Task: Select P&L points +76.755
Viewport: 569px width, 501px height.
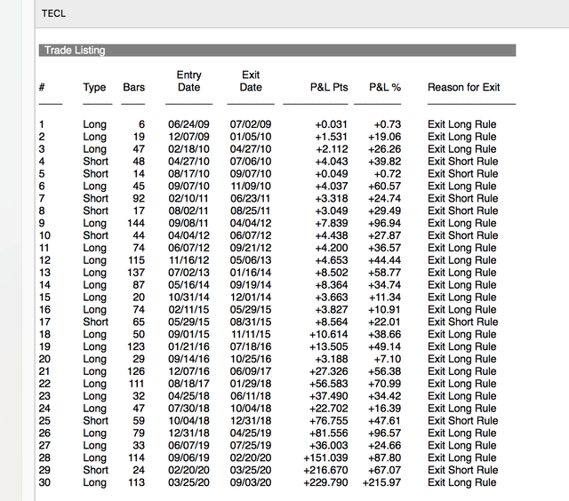Action: click(x=328, y=420)
